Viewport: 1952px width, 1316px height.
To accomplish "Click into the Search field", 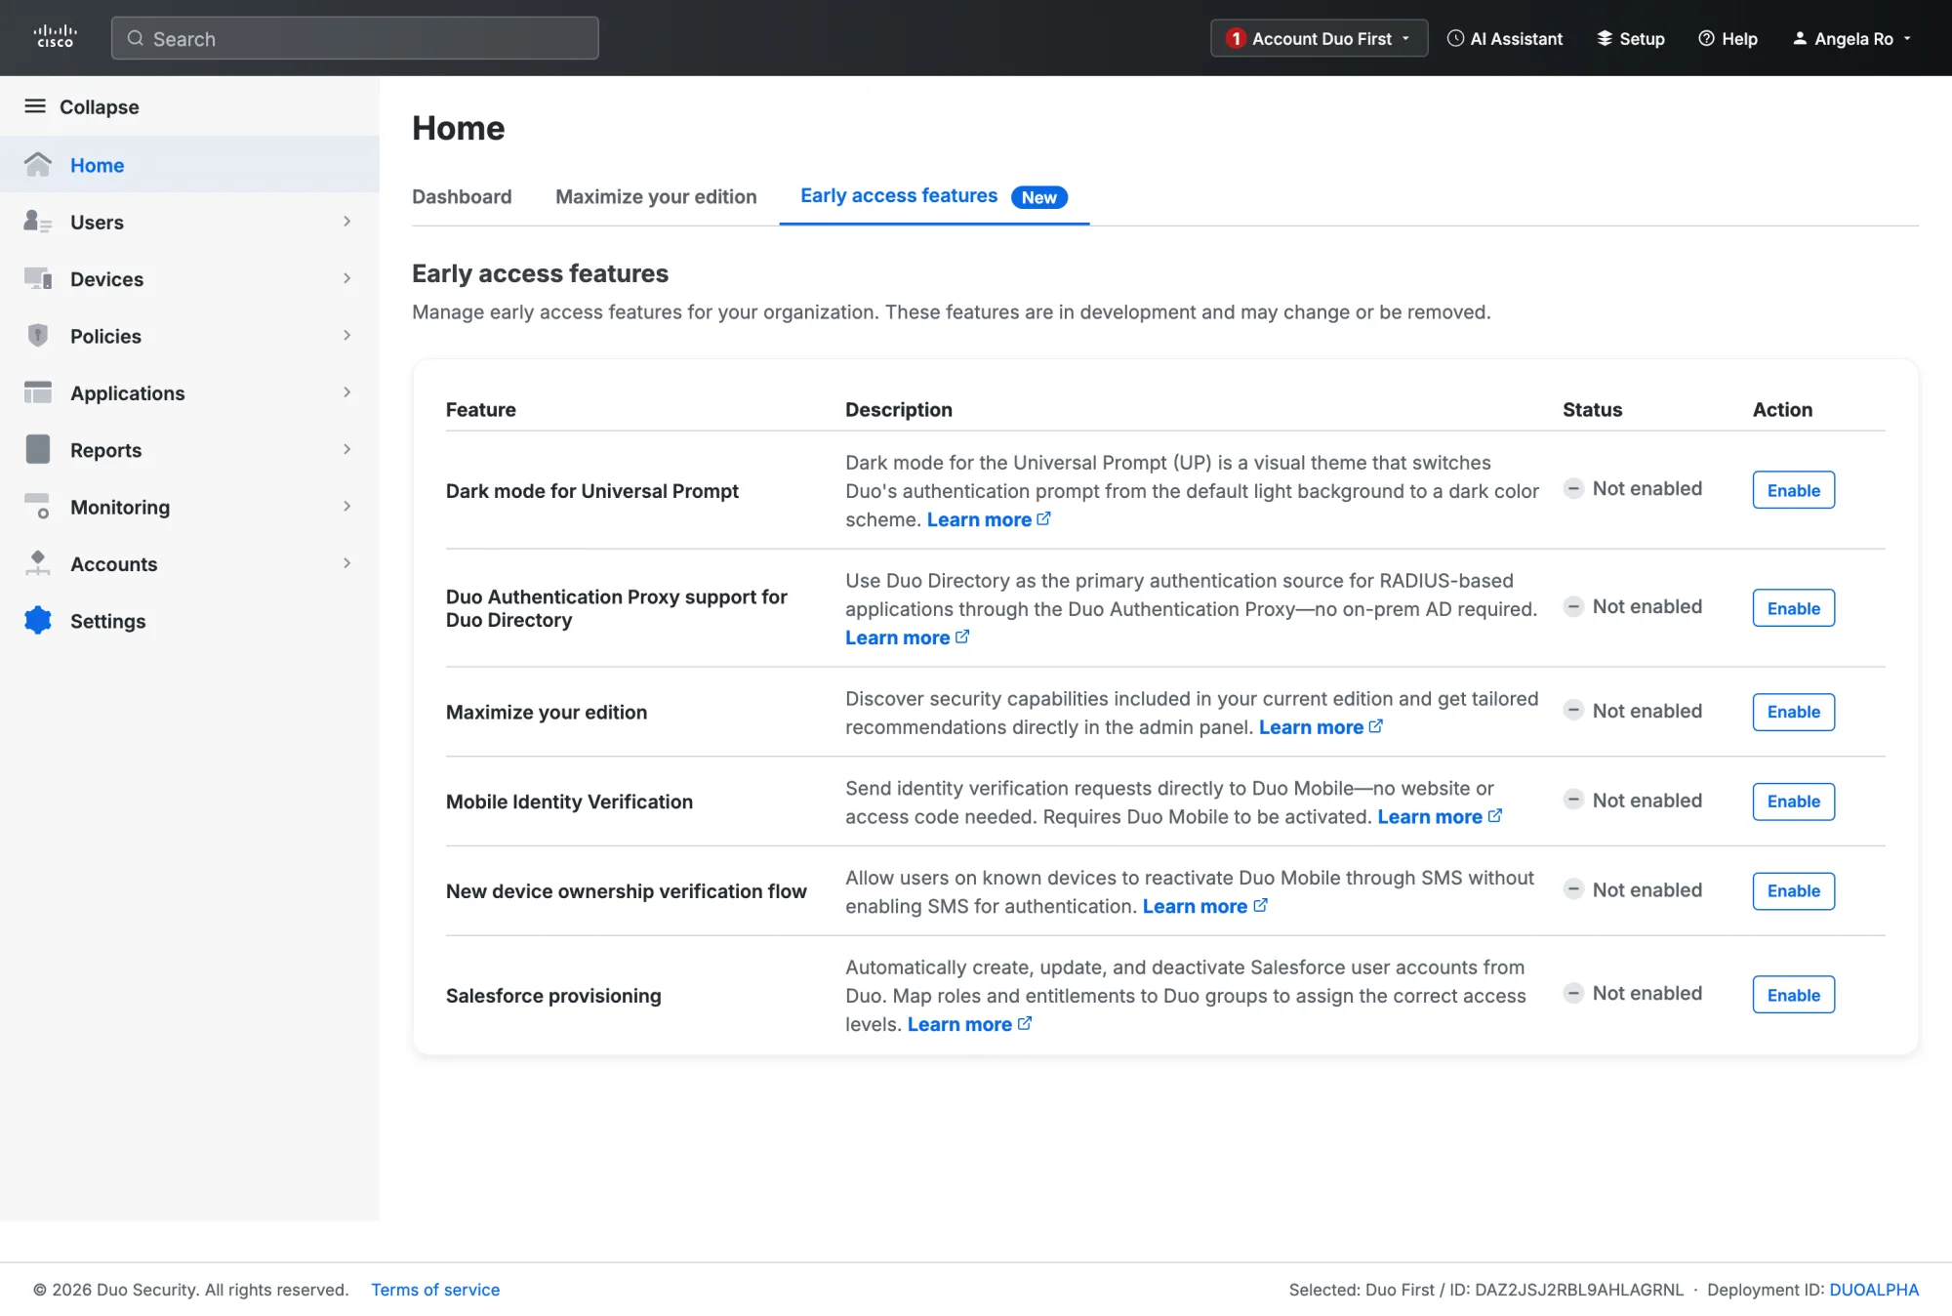I will click(354, 38).
